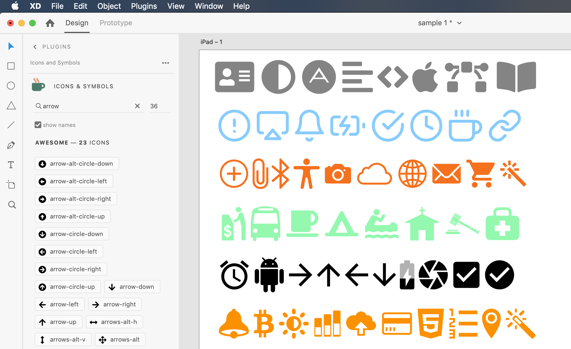This screenshot has height=349, width=571.
Task: Open the Icons and Symbols options menu
Action: click(x=166, y=63)
